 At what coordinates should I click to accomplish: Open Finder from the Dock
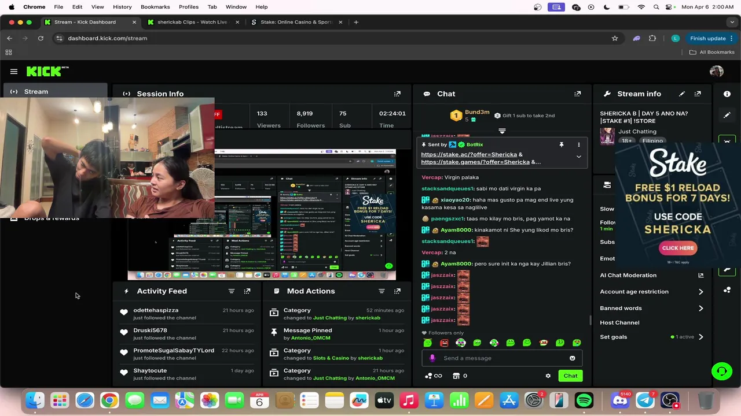[35, 400]
